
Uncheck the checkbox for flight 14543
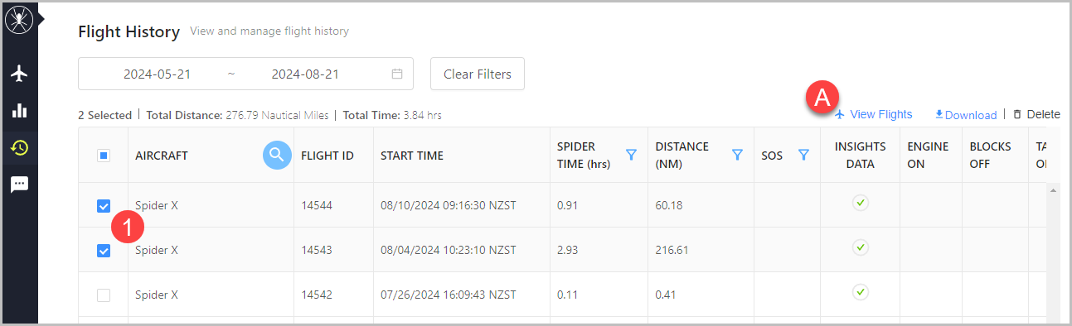[104, 251]
